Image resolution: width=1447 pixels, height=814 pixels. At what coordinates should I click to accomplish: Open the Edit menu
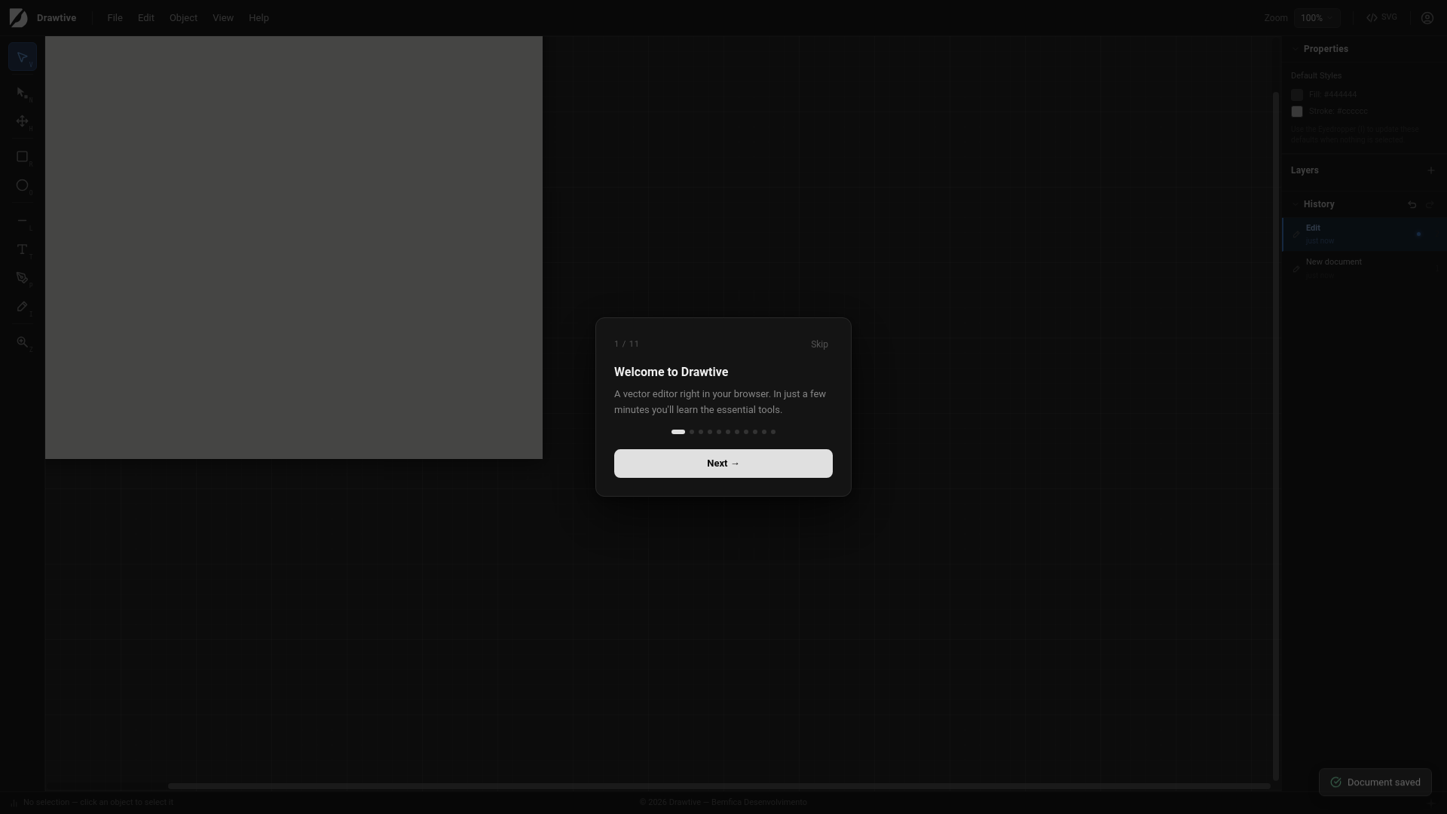coord(146,18)
